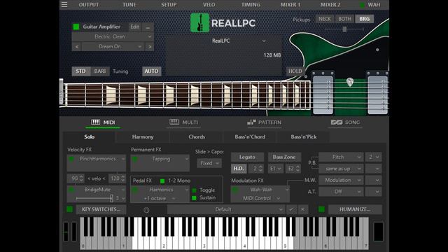Open the same as up dropdown
Image resolution: width=448 pixels, height=252 pixels.
(x=341, y=169)
